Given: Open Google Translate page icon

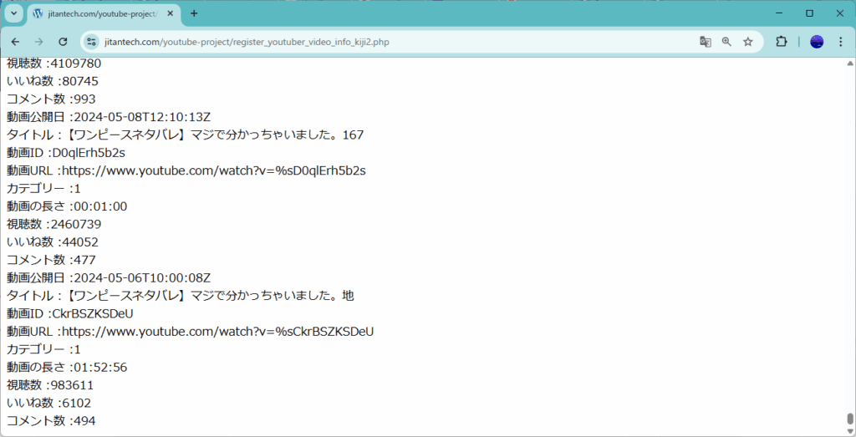Looking at the screenshot, I should 706,42.
